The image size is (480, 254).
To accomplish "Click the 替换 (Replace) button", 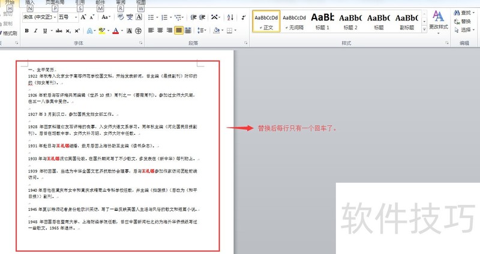I will tap(466, 21).
